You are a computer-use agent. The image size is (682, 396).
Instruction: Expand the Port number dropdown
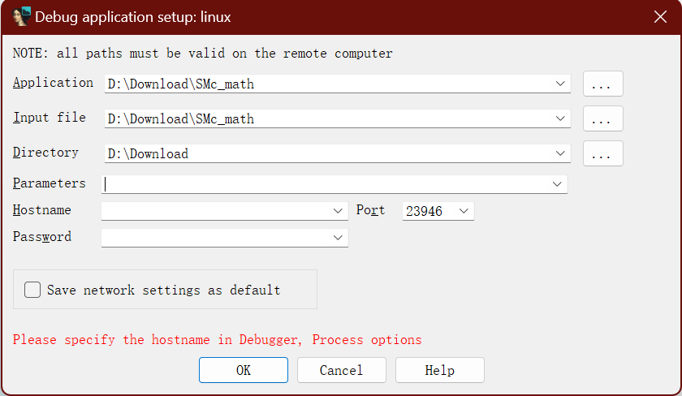point(464,211)
